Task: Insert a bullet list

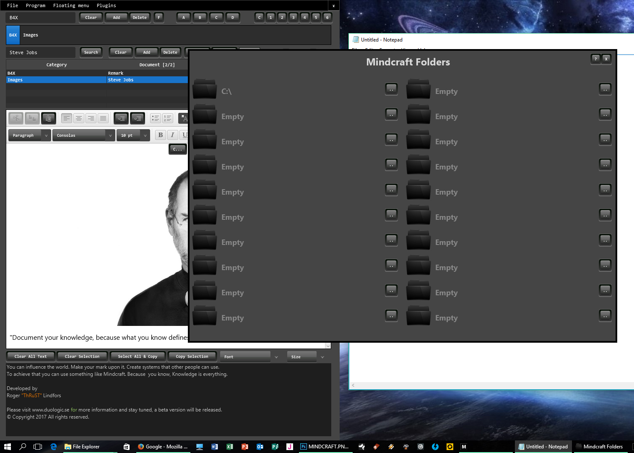Action: pos(156,118)
